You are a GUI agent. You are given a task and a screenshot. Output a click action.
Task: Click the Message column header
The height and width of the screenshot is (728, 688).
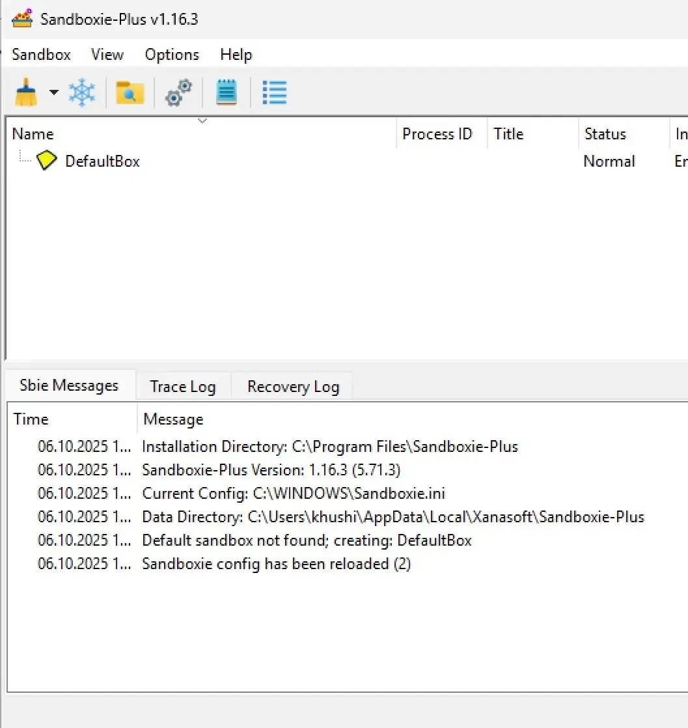click(413, 419)
